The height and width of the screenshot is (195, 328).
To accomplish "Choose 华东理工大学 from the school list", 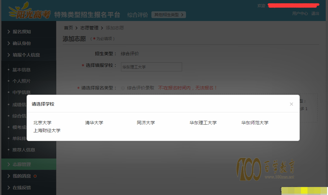I will pos(203,123).
